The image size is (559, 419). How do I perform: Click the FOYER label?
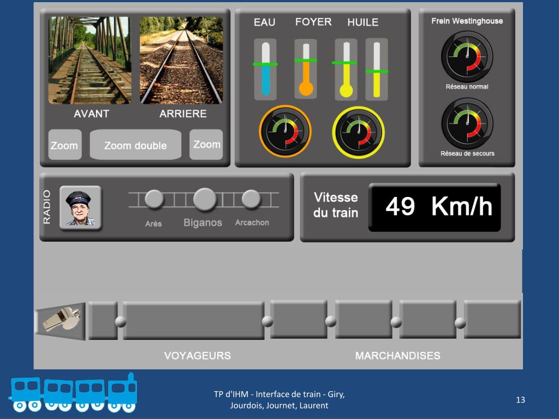[313, 22]
